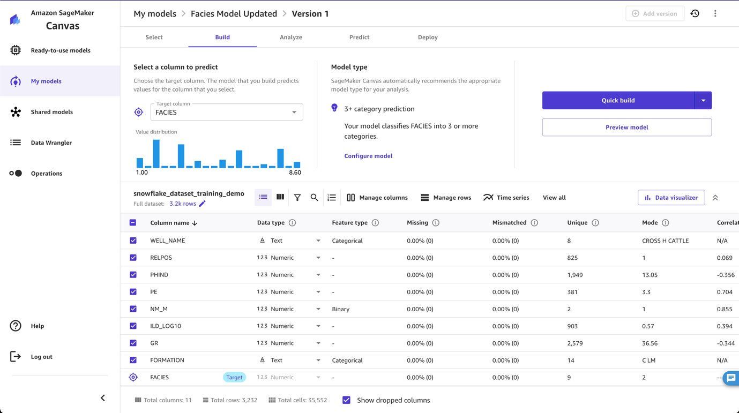Open the filter funnel tool
The width and height of the screenshot is (739, 413).
point(297,198)
